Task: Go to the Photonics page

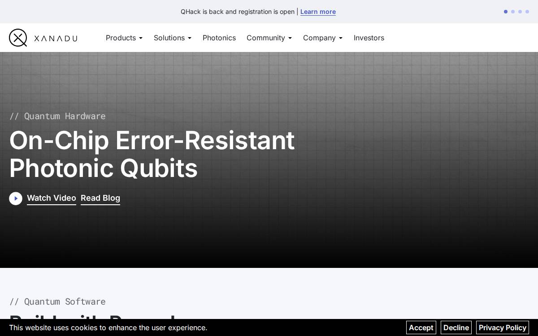Action: [219, 38]
